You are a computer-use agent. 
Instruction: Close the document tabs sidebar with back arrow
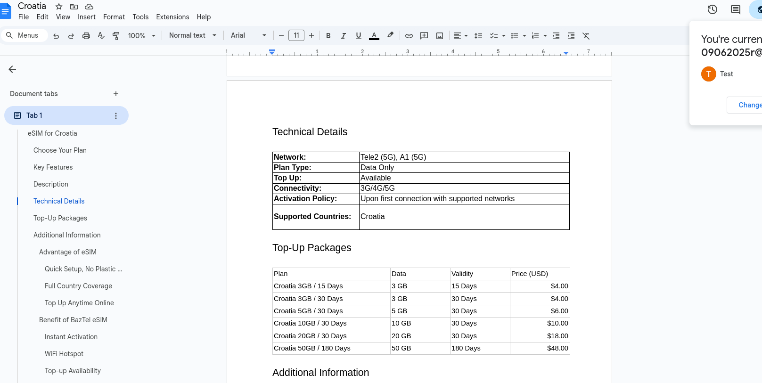(x=12, y=69)
